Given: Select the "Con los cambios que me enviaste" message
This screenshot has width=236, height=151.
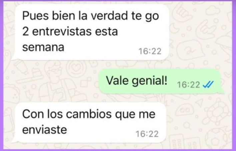Looking at the screenshot, I should point(89,122).
